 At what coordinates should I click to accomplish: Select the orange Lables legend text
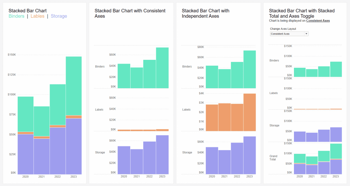click(38, 16)
